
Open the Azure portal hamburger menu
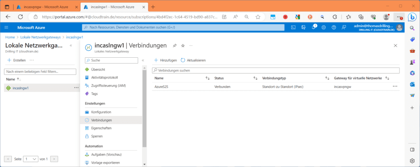(x=7, y=27)
